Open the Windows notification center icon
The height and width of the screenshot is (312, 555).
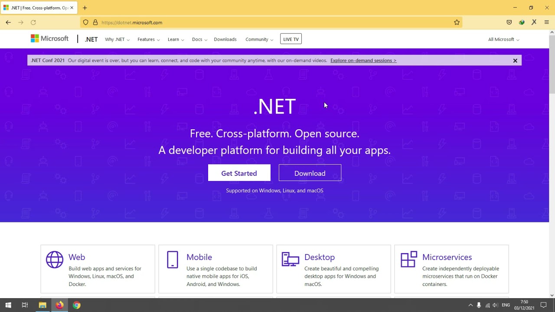543,305
